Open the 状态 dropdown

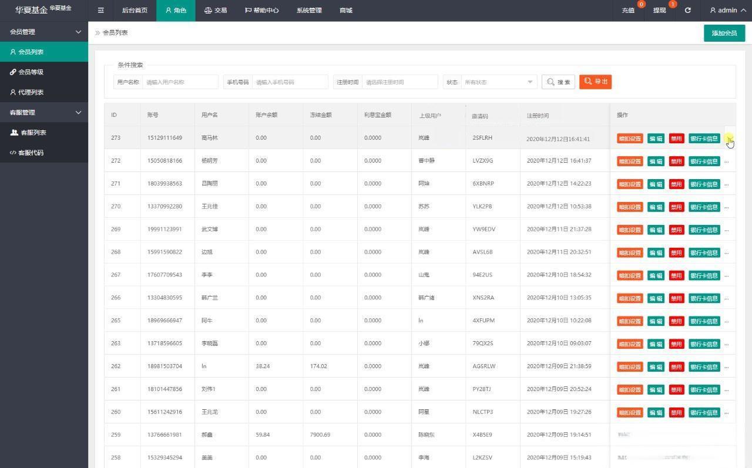point(499,82)
